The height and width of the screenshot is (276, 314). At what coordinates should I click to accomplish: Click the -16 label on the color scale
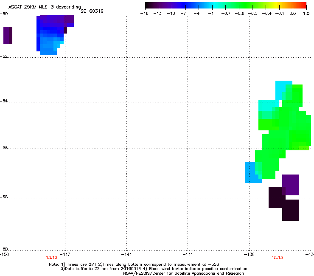144,14
